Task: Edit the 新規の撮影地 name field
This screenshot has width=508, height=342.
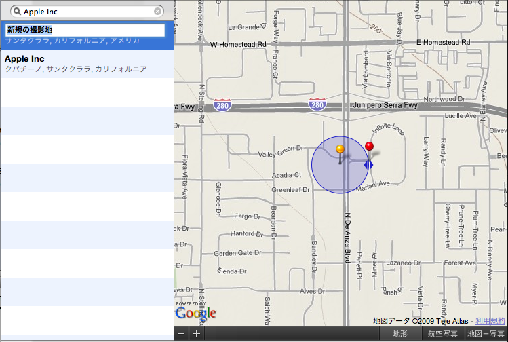Action: (x=85, y=30)
